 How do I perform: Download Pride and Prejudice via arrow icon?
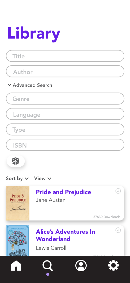click(118, 191)
